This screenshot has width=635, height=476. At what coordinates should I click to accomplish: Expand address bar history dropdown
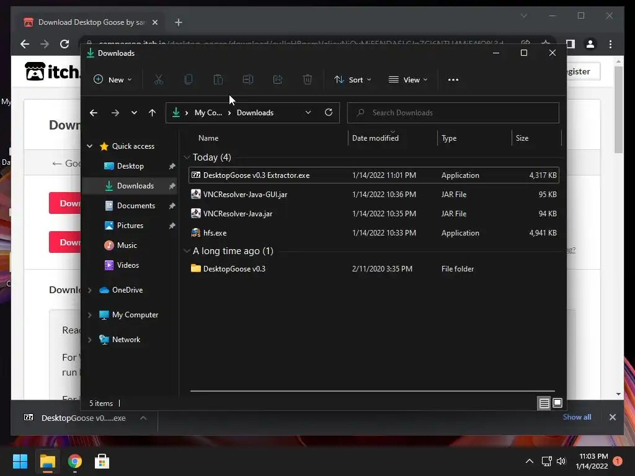(308, 113)
